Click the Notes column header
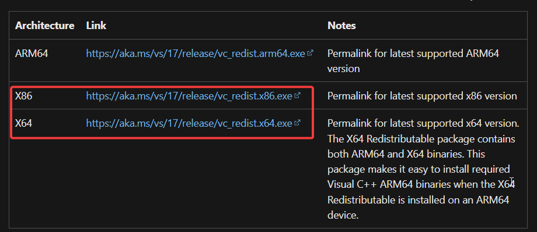This screenshot has width=537, height=232. [341, 26]
